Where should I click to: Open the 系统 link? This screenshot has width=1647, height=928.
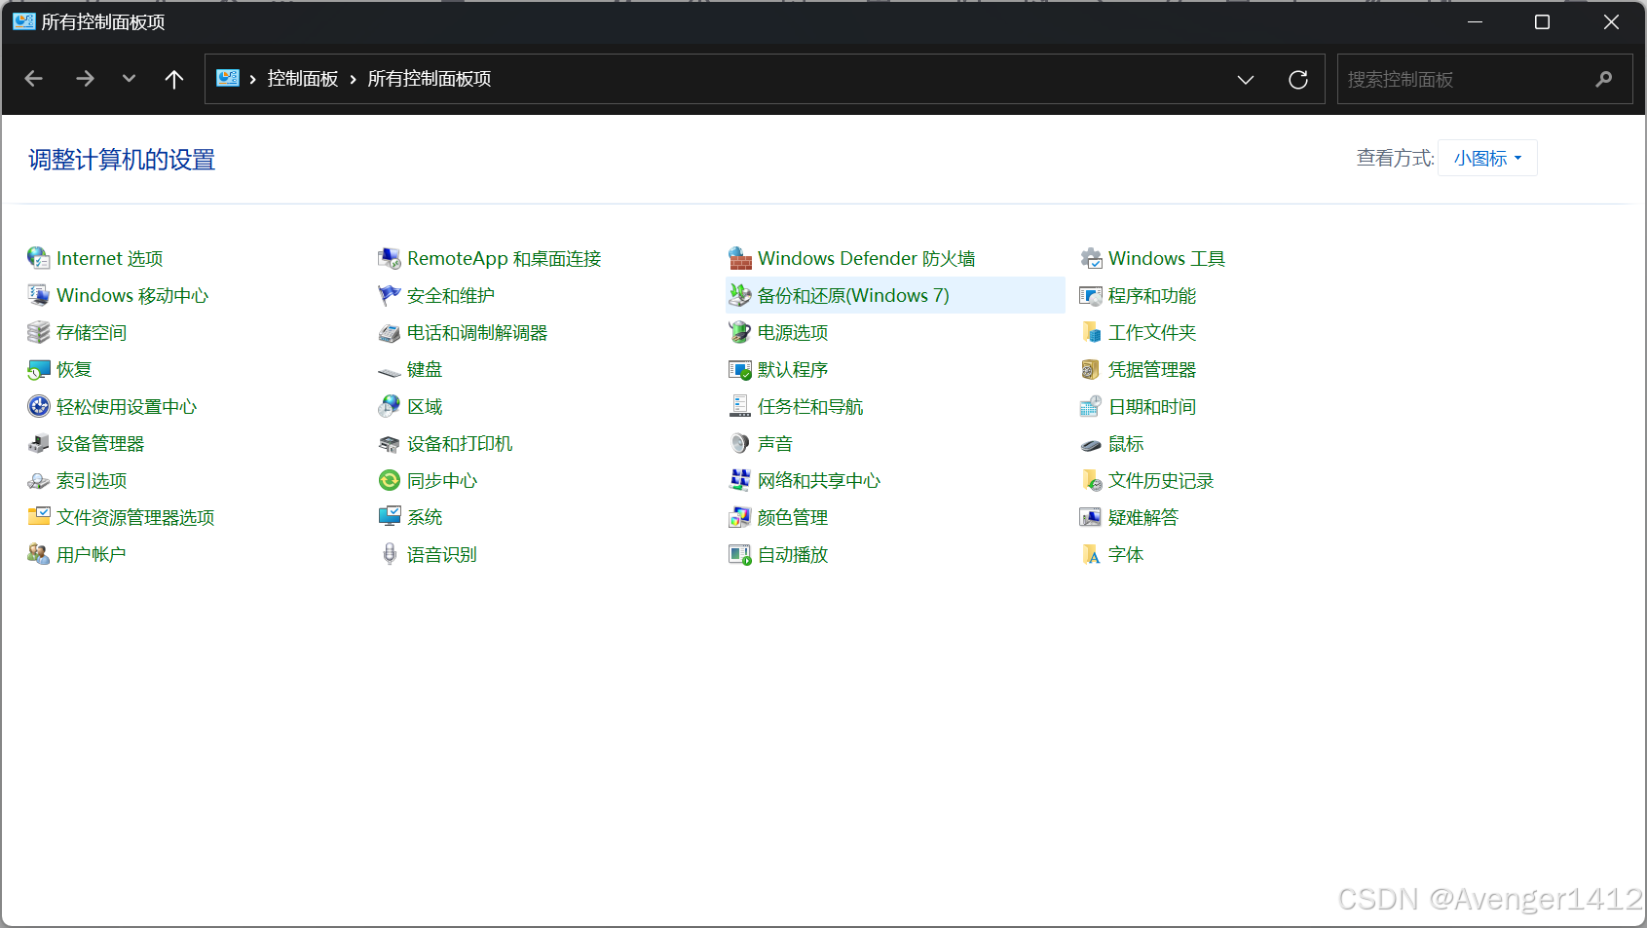(x=425, y=517)
